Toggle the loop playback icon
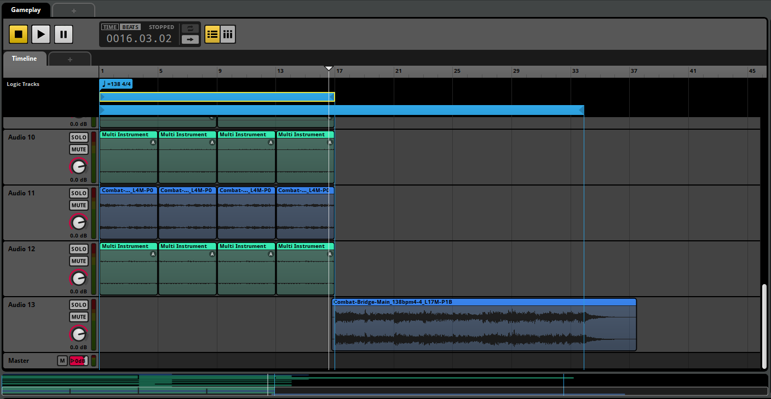The height and width of the screenshot is (399, 771). coord(190,28)
